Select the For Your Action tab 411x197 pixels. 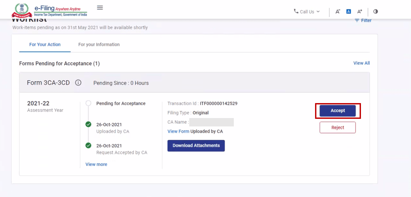(x=45, y=45)
